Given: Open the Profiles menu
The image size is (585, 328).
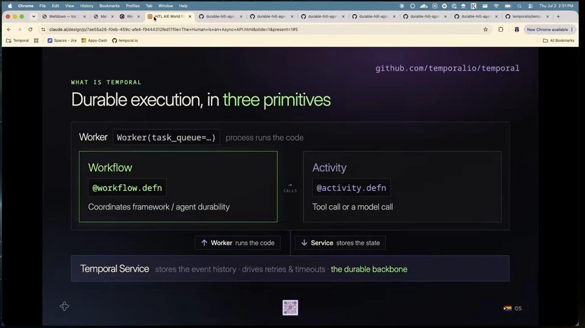Looking at the screenshot, I should [132, 6].
